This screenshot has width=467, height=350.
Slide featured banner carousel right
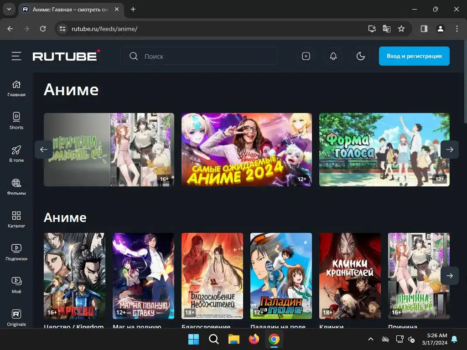pyautogui.click(x=449, y=149)
